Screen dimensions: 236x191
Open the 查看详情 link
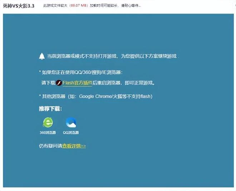click(x=74, y=146)
